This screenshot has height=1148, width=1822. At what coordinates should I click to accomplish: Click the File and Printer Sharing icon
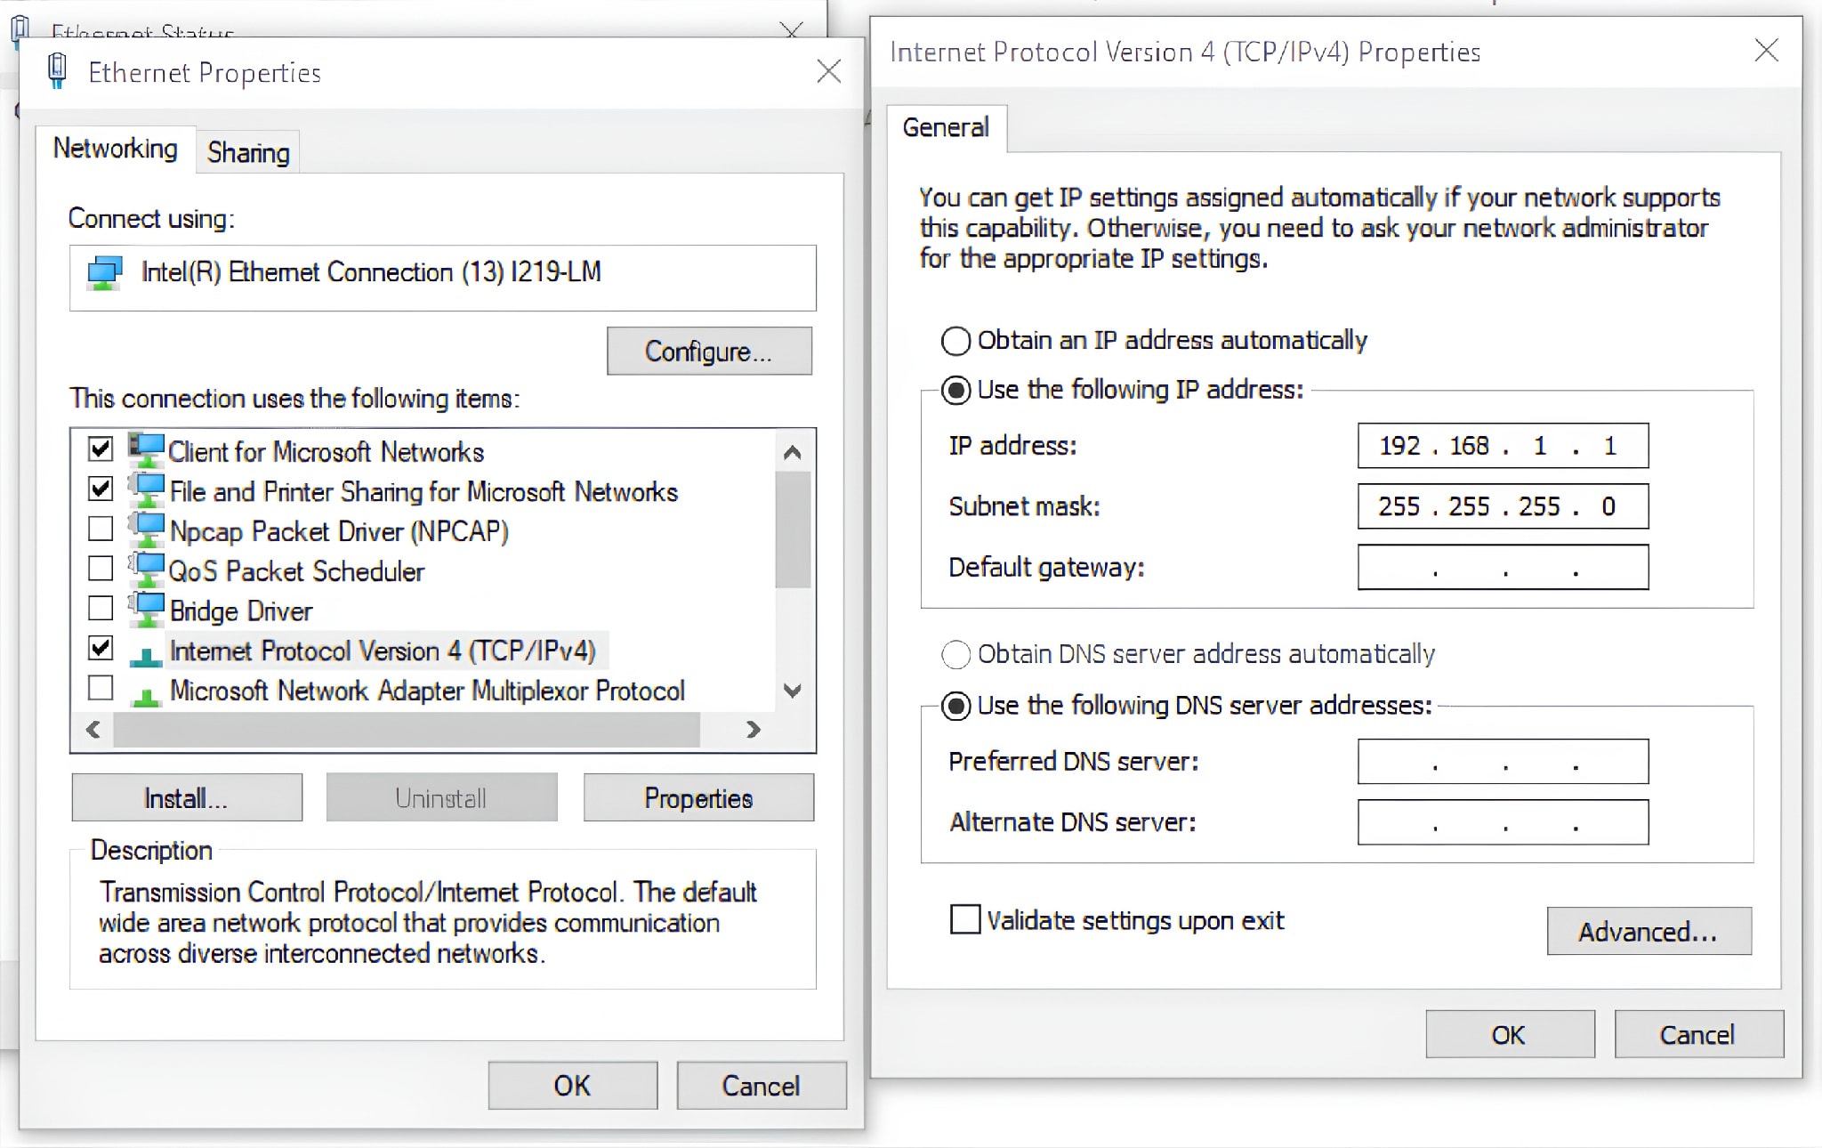tap(145, 489)
